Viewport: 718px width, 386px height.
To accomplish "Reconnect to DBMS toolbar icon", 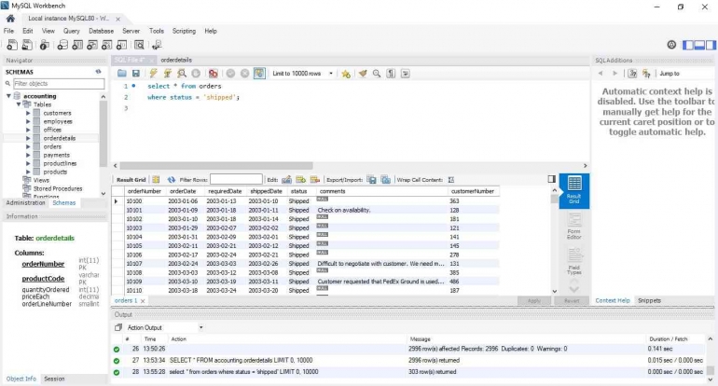I will (x=157, y=45).
